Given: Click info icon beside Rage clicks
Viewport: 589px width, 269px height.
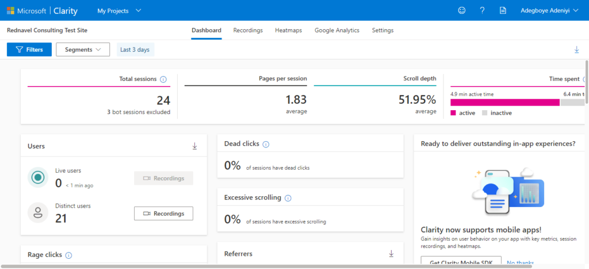Looking at the screenshot, I should [68, 255].
